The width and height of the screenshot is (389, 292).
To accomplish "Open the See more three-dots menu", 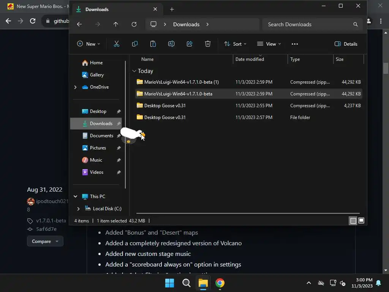I will coord(295,44).
